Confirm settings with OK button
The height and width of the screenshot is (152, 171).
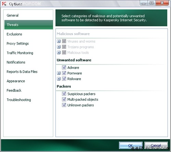[x=131, y=145]
